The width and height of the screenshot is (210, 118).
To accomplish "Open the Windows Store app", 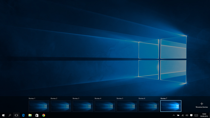I will (x=37, y=115).
